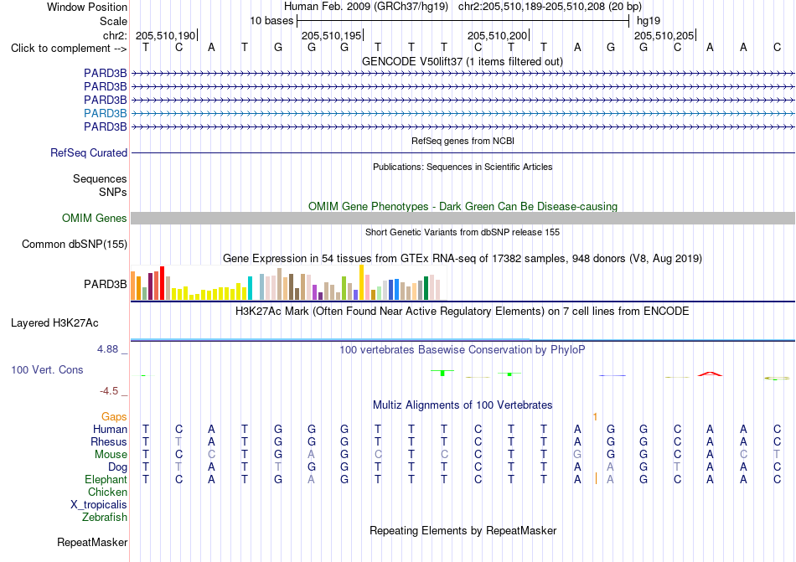Open the GTEx Gene Expression track title
The width and height of the screenshot is (796, 562).
click(463, 259)
